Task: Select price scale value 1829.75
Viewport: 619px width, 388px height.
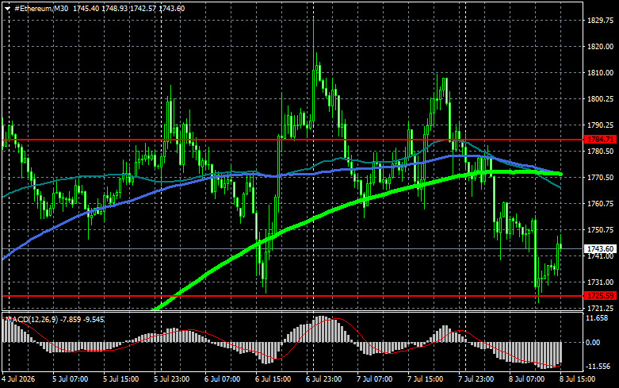Action: [601, 21]
